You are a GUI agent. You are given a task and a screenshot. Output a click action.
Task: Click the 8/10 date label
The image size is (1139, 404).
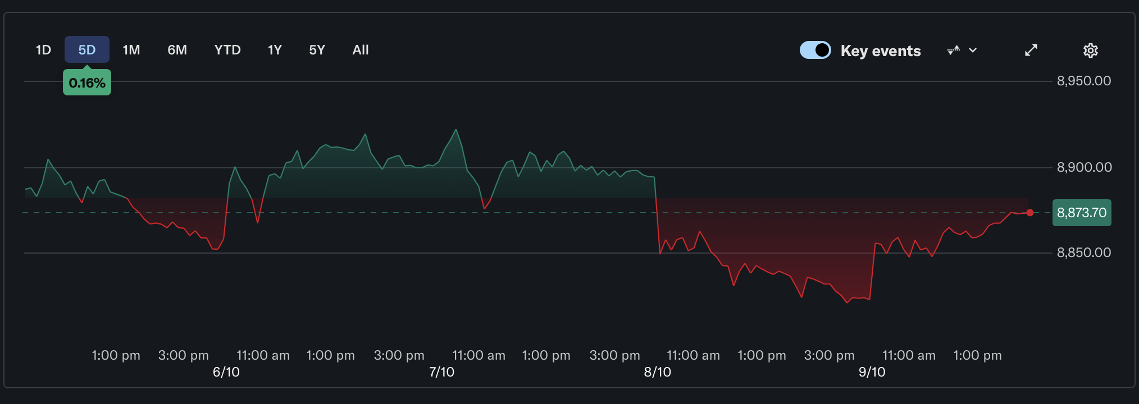tap(658, 372)
